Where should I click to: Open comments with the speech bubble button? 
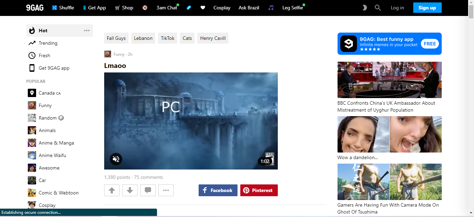click(x=148, y=190)
